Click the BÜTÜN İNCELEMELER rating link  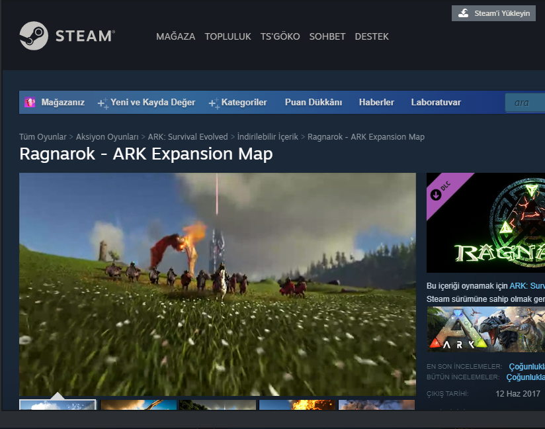point(526,377)
